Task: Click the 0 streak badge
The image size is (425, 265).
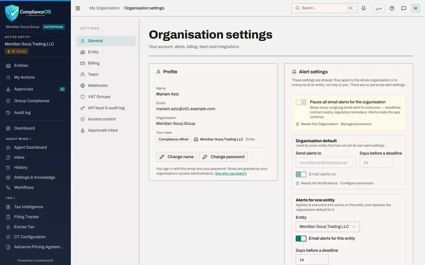Action: point(17,51)
